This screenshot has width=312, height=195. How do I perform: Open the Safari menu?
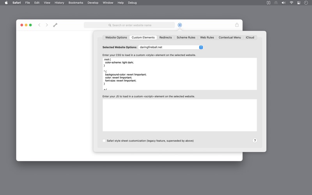coord(16,3)
